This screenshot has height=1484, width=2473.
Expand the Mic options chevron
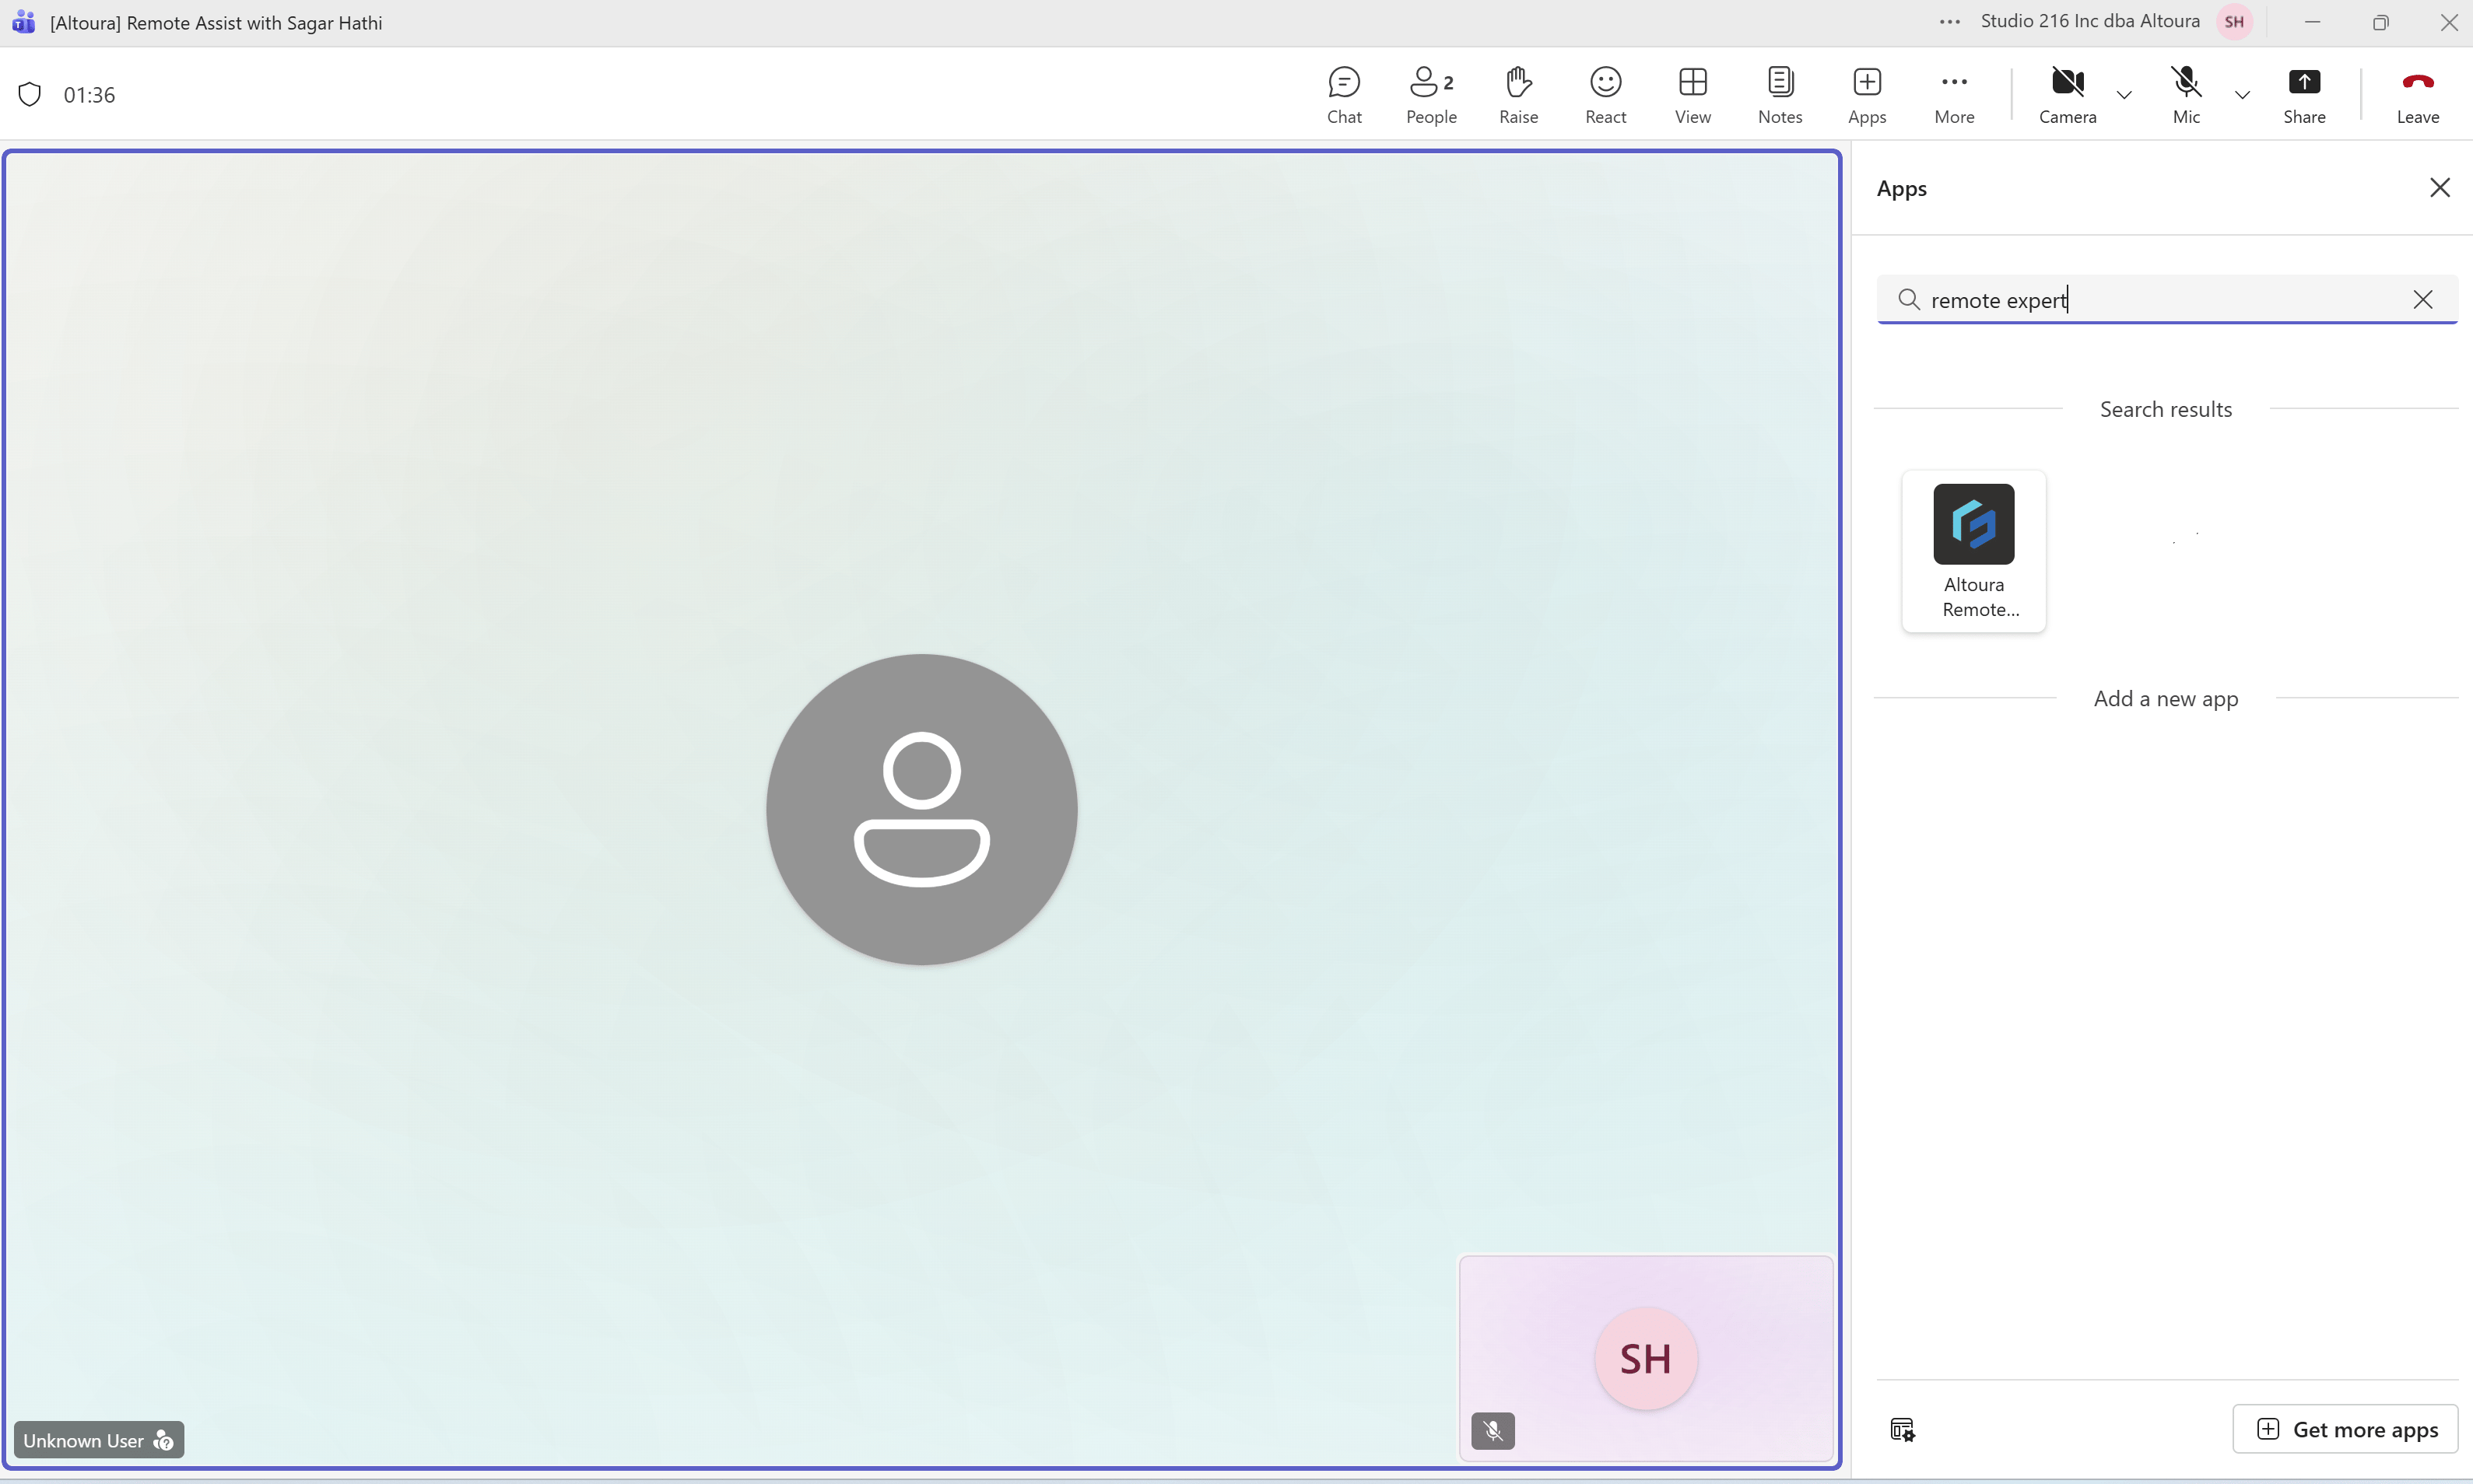(2242, 95)
